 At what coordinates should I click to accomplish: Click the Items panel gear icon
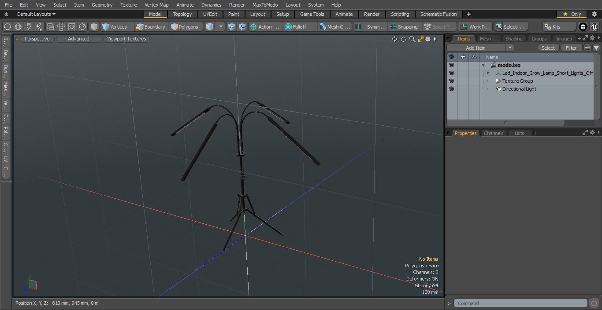point(592,39)
